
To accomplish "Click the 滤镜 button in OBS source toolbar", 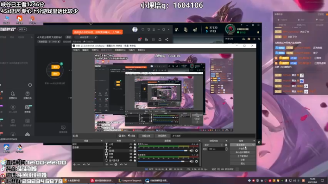I will tap(132, 136).
